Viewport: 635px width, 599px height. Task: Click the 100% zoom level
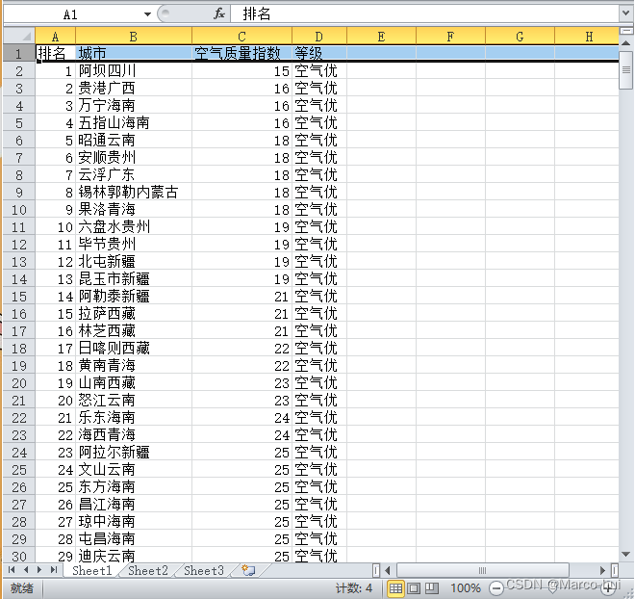[x=466, y=588]
